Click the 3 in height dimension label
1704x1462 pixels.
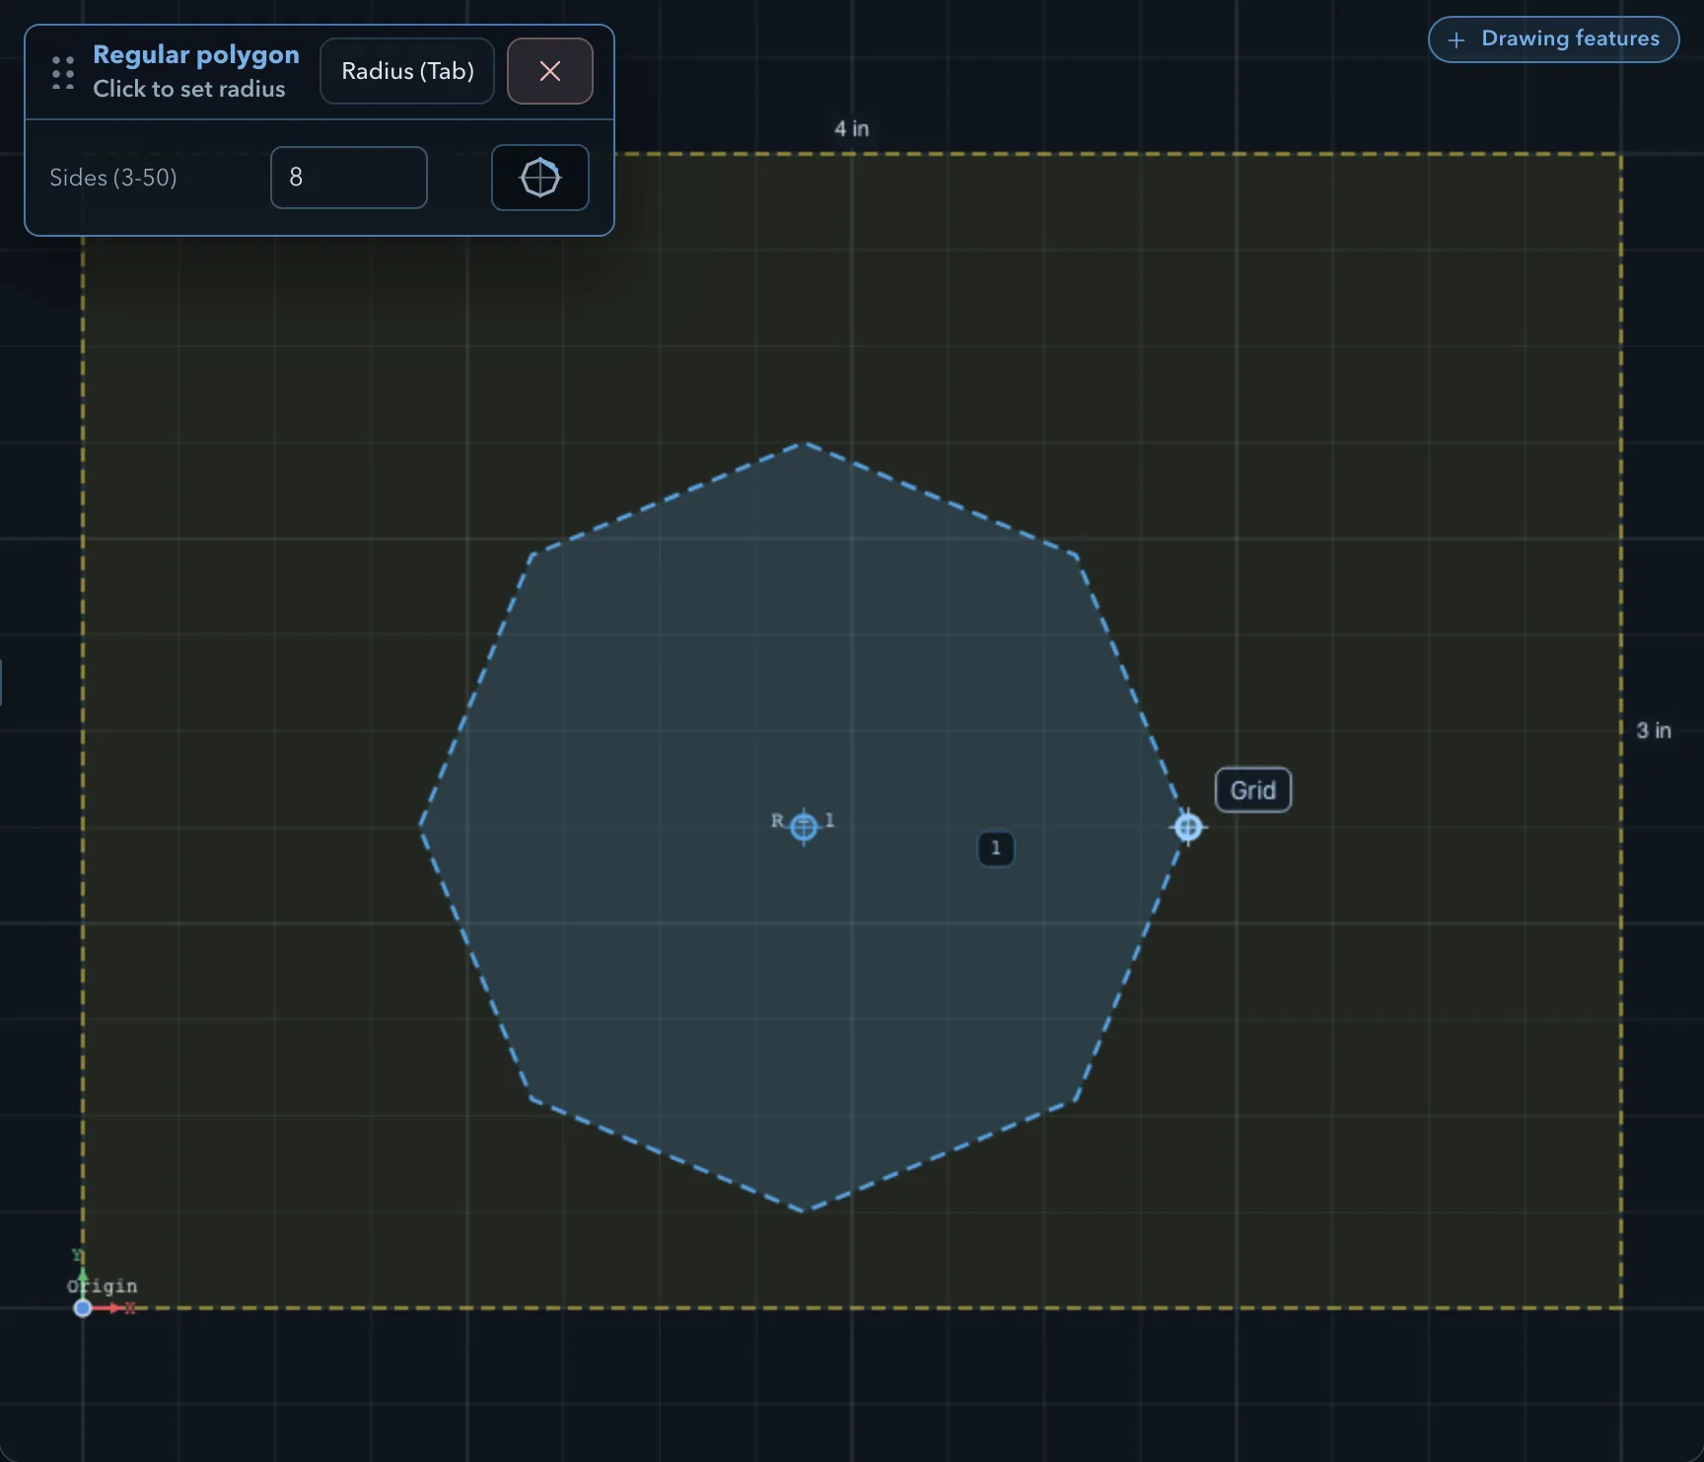pos(1654,731)
